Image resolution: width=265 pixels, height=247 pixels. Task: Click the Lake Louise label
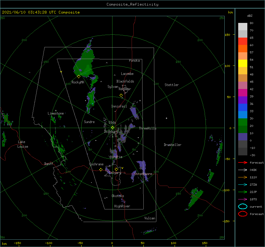pyautogui.click(x=23, y=144)
